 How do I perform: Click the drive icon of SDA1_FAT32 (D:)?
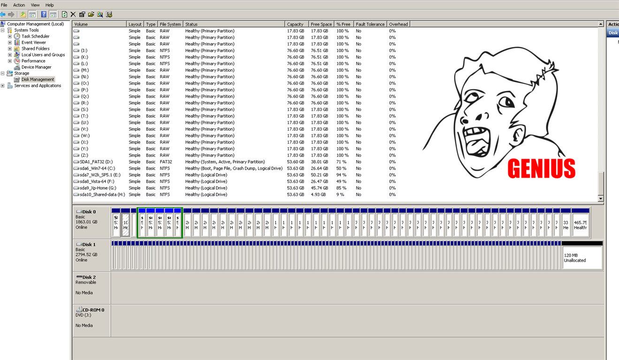point(76,162)
